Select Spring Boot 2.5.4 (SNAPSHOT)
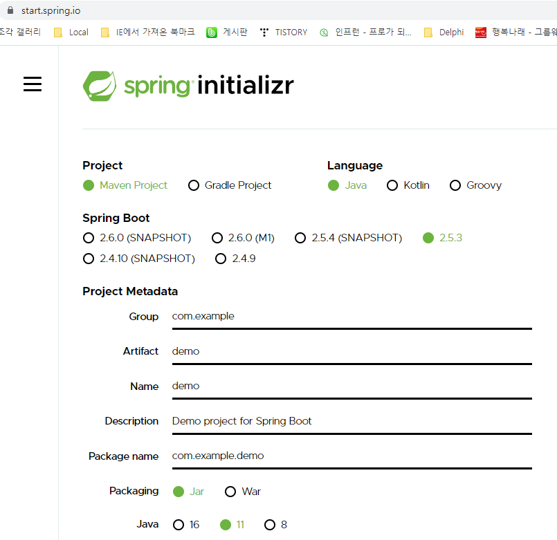This screenshot has height=540, width=557. pos(349,238)
